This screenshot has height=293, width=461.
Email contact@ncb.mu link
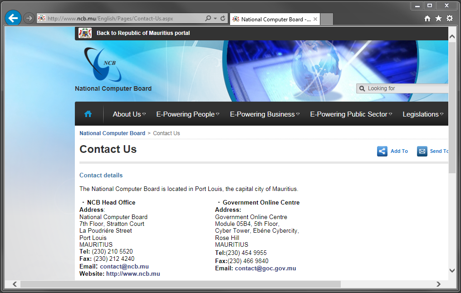[124, 267]
